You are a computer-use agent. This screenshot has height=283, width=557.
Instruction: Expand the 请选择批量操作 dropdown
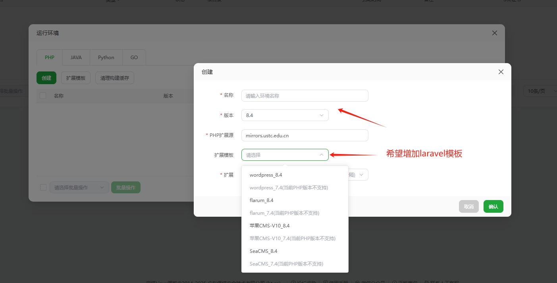pos(79,187)
